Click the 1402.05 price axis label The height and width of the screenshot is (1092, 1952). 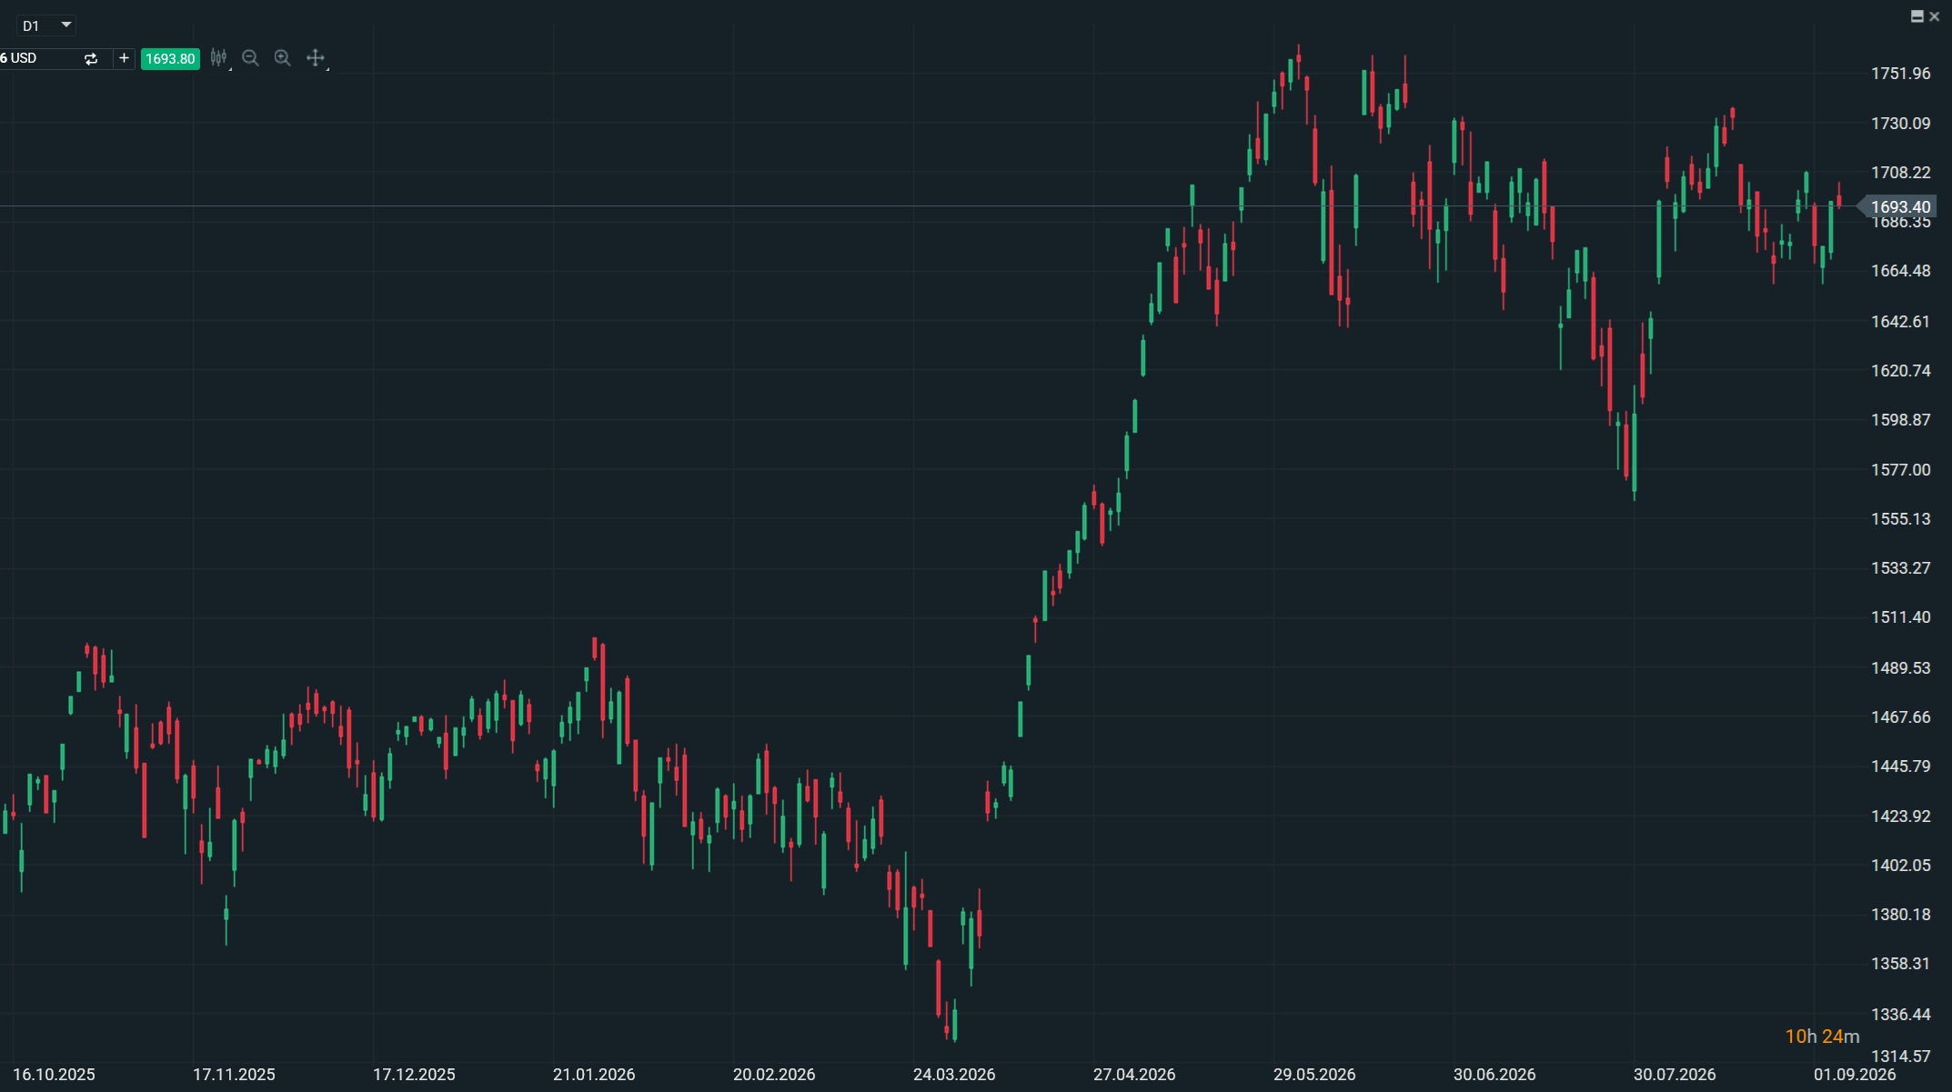[x=1900, y=866]
